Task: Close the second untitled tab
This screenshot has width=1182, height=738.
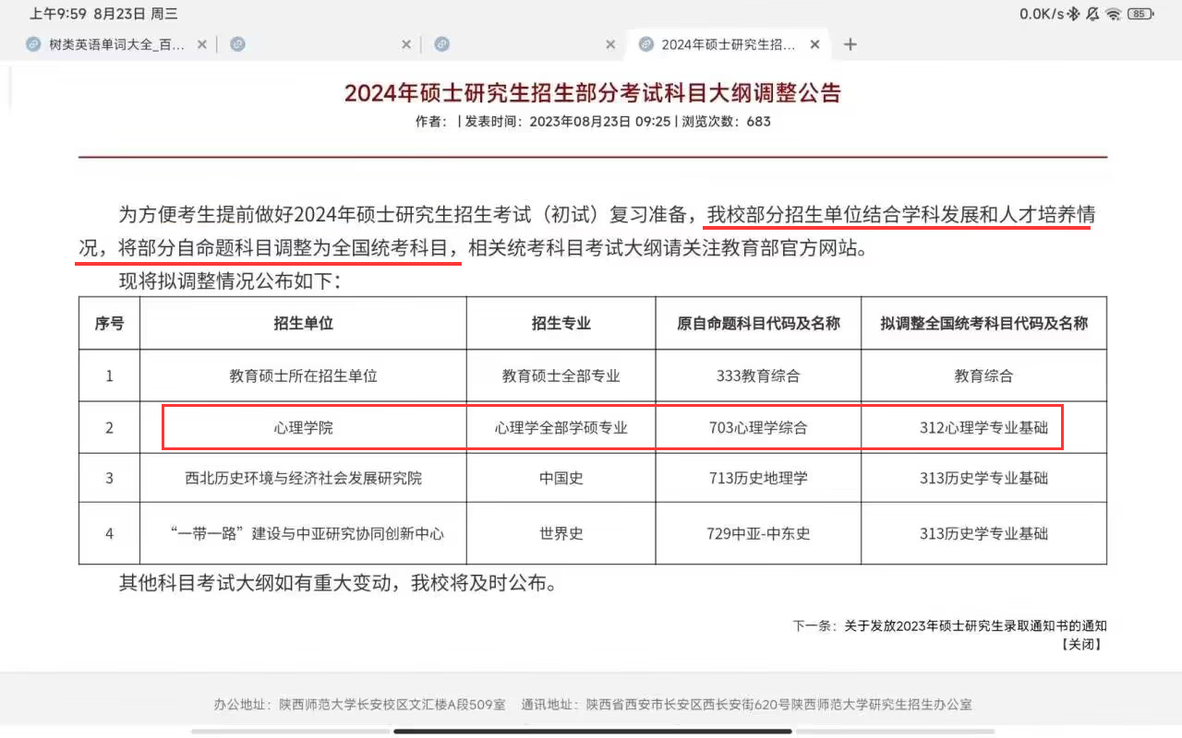Action: click(x=406, y=44)
